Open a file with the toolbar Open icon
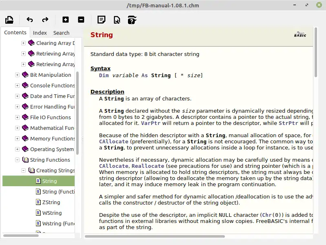This screenshot has width=326, height=245. 9,20
